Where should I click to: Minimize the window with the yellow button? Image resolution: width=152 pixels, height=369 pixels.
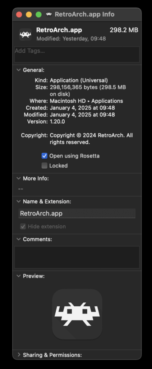pyautogui.click(x=29, y=14)
